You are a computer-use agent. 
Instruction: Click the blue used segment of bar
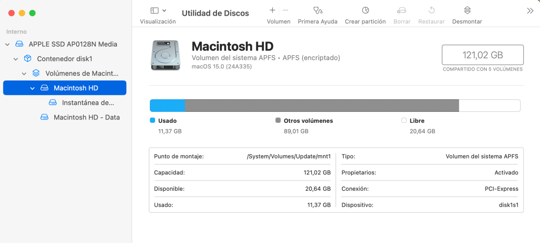(167, 105)
